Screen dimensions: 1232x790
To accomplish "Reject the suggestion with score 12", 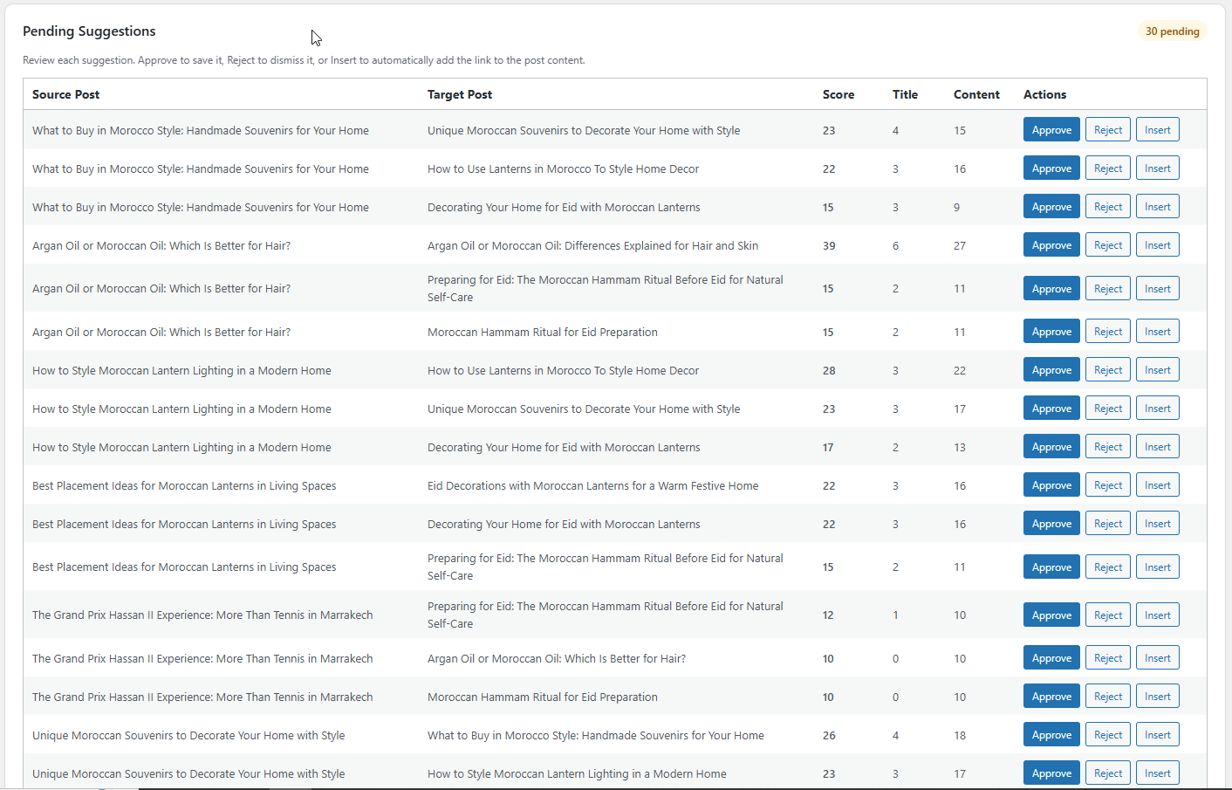I will [1108, 615].
